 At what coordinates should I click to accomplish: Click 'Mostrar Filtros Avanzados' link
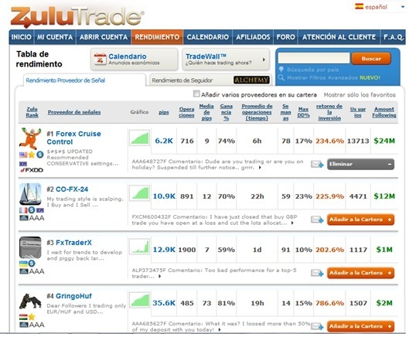(322, 77)
